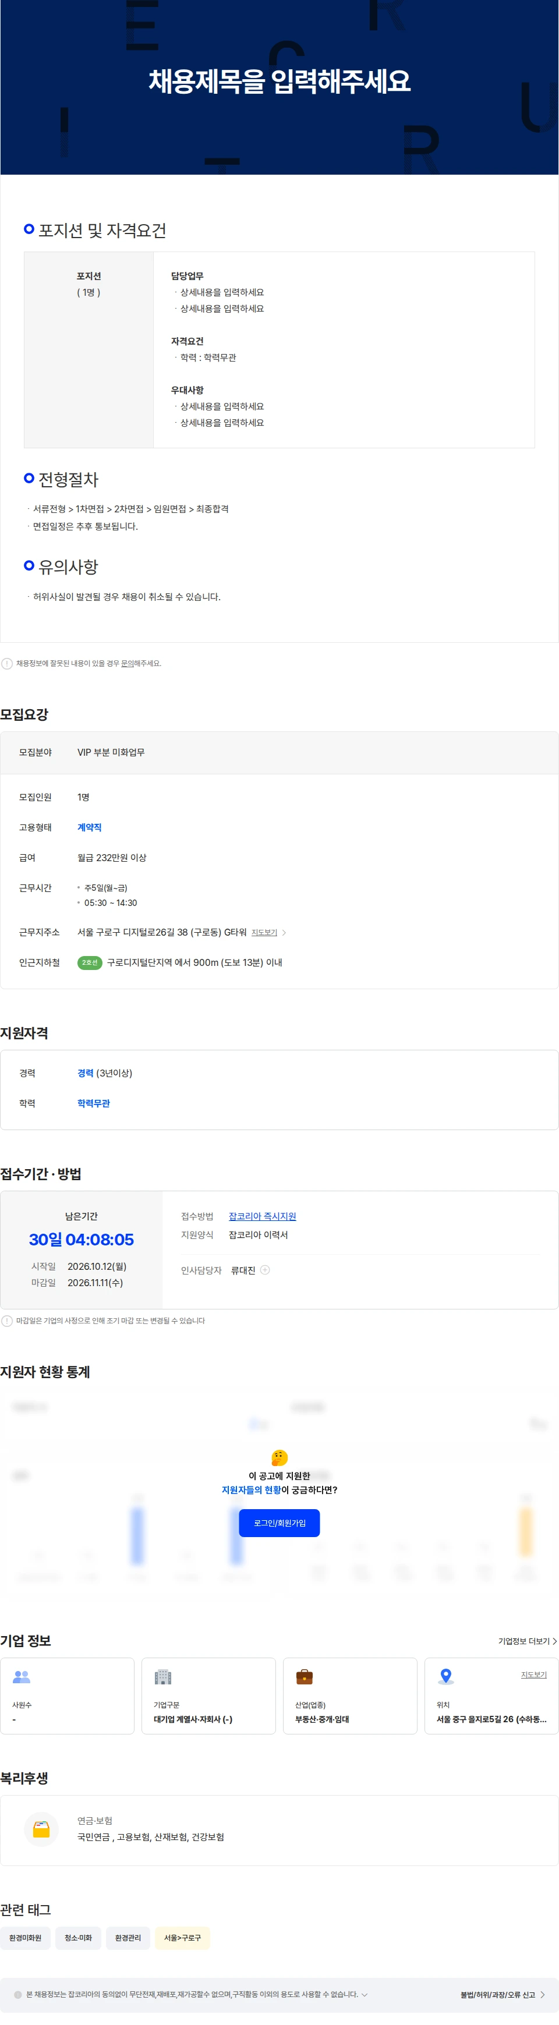
Task: Click the info icon beside 마감일은 기업의 사정
Action: coord(7,1321)
